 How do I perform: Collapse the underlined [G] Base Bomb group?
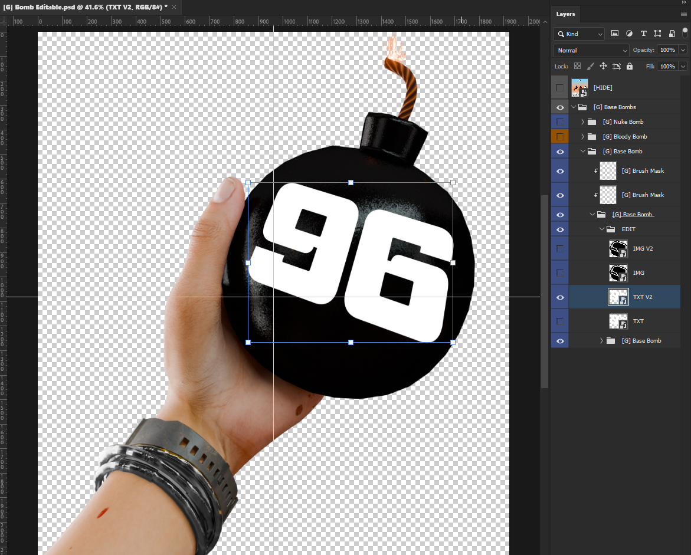[x=592, y=214]
